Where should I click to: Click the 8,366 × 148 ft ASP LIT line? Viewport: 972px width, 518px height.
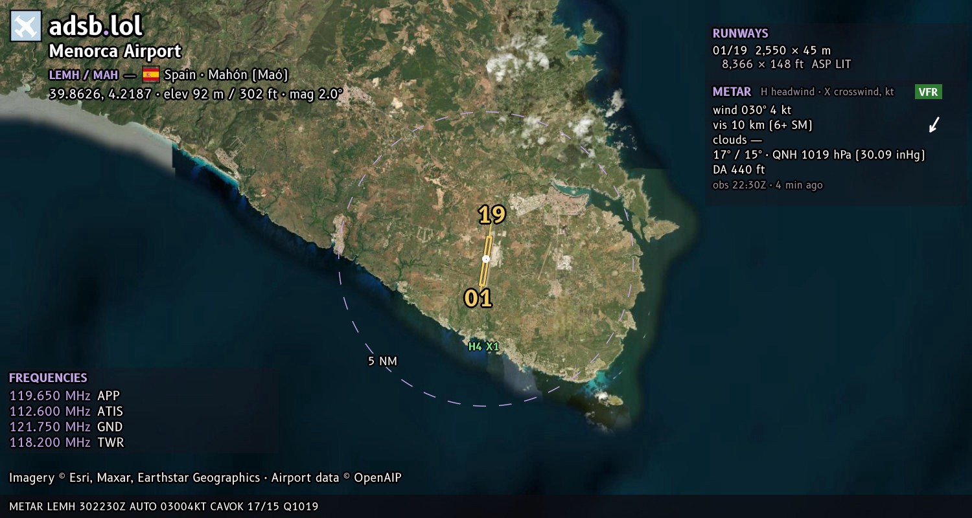(786, 64)
